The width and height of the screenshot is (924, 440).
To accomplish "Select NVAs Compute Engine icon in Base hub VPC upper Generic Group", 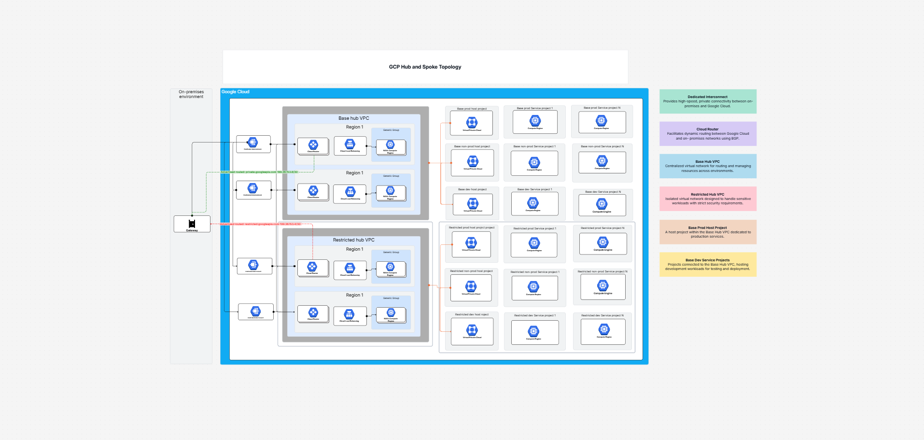I will point(390,144).
